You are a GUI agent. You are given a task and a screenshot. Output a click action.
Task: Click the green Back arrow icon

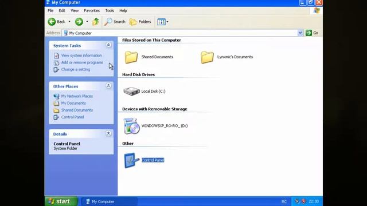click(52, 22)
